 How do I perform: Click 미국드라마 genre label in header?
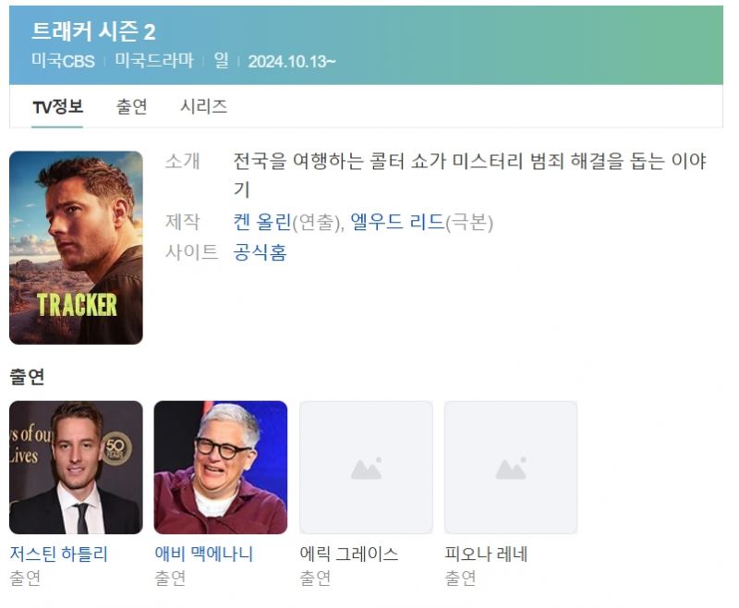click(x=154, y=61)
